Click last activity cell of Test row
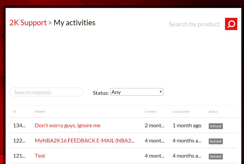 pyautogui.click(x=187, y=156)
